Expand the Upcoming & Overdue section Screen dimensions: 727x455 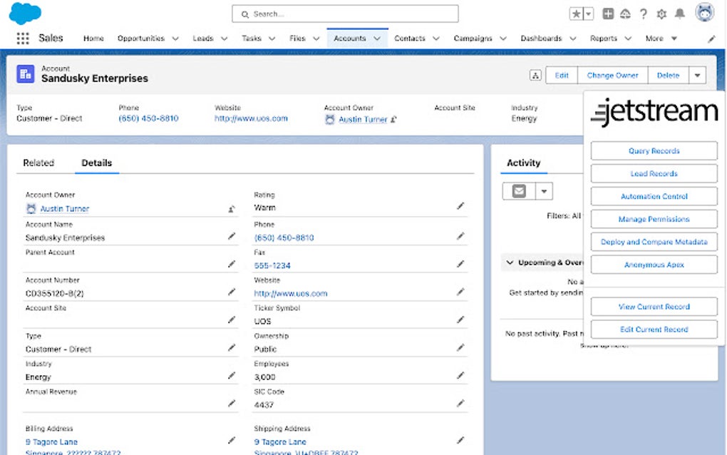click(510, 262)
